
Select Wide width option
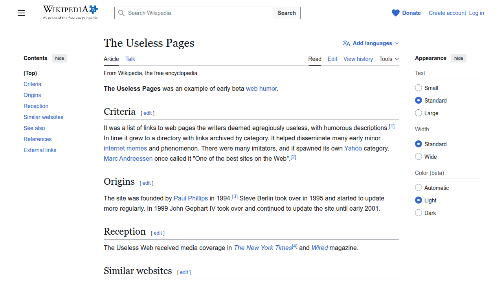tap(419, 156)
